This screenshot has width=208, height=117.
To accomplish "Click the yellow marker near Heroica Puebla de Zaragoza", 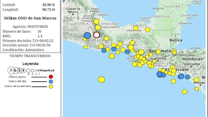I will [96, 21].
